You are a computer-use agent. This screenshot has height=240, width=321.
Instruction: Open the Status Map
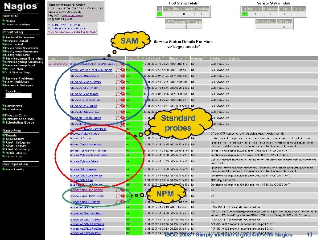pos(14,69)
